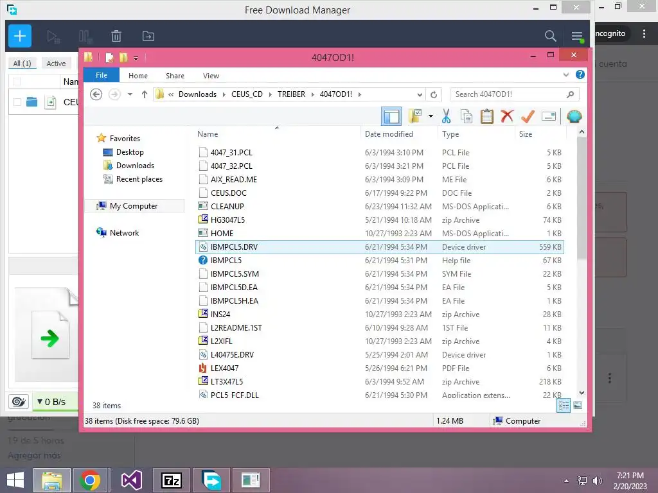Select the LEX4047 PDF file

[x=224, y=368]
